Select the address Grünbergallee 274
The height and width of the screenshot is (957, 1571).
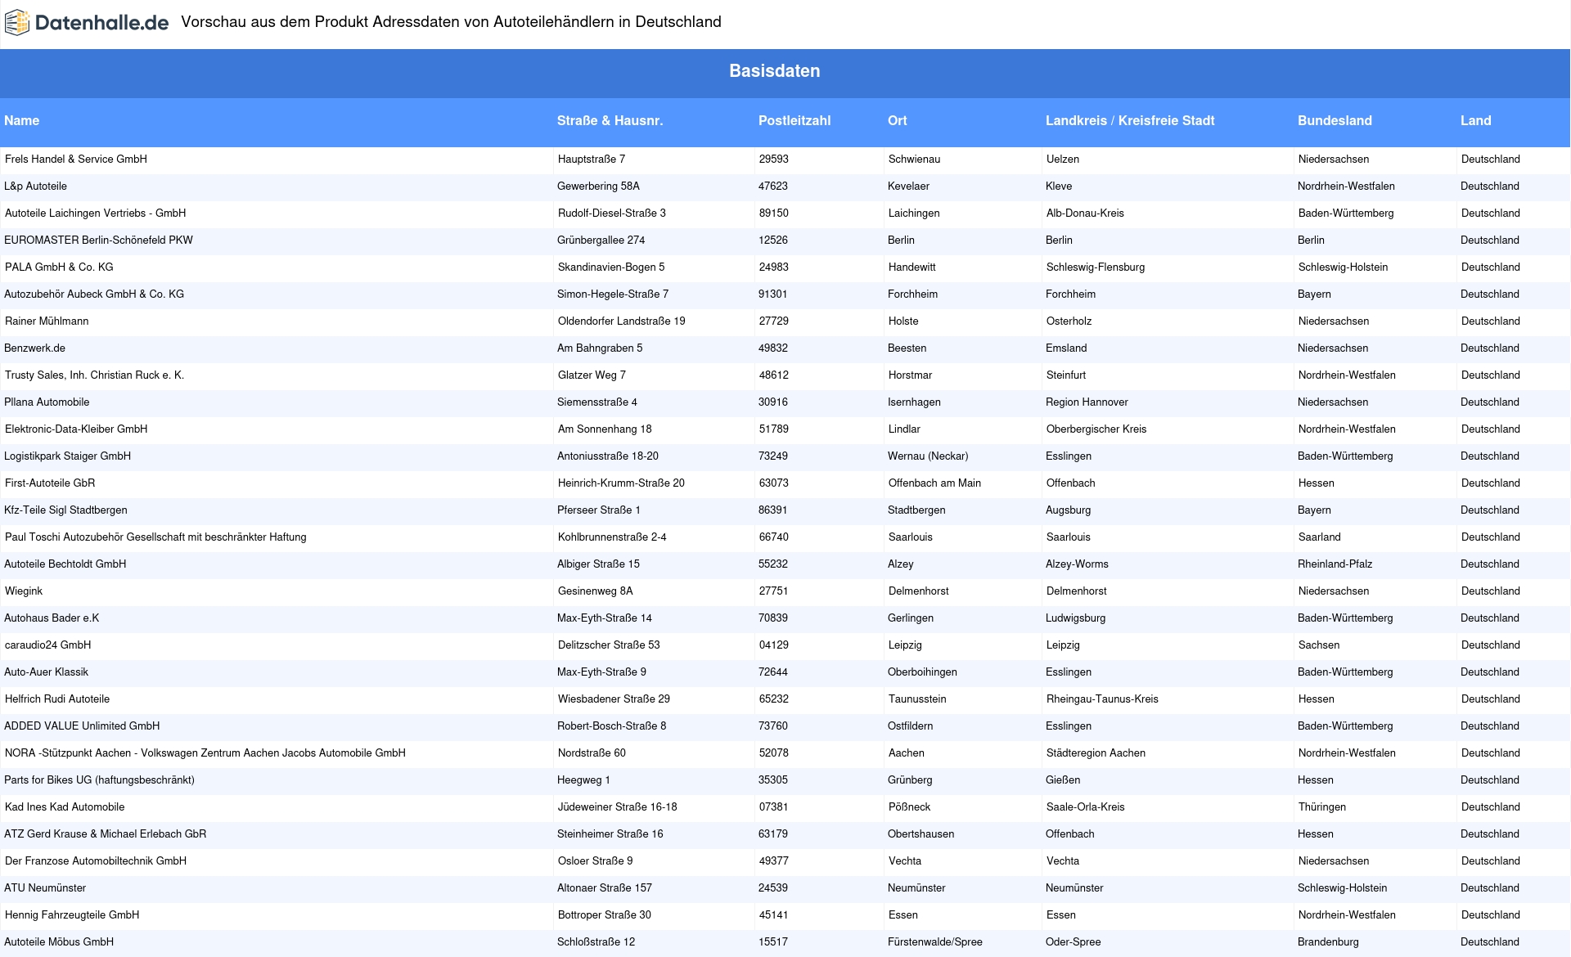tap(601, 240)
